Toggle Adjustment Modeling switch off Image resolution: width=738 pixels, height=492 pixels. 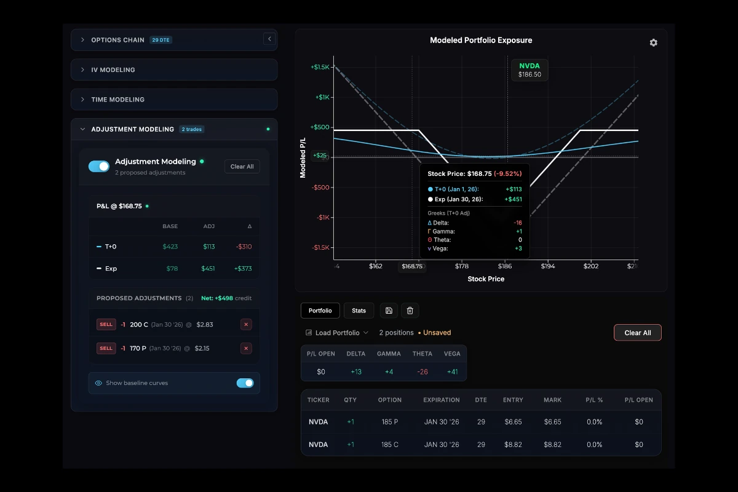click(99, 166)
